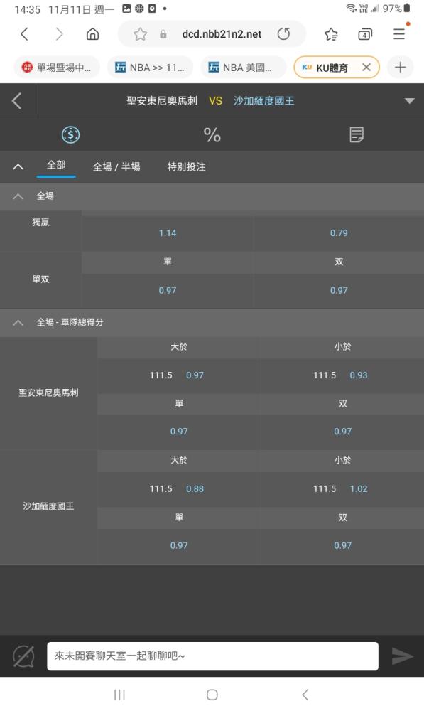This screenshot has width=424, height=711.
Task: Bet 聖安東尼奧馬刺 大於 111.5 at 0.97
Action: 179,375
